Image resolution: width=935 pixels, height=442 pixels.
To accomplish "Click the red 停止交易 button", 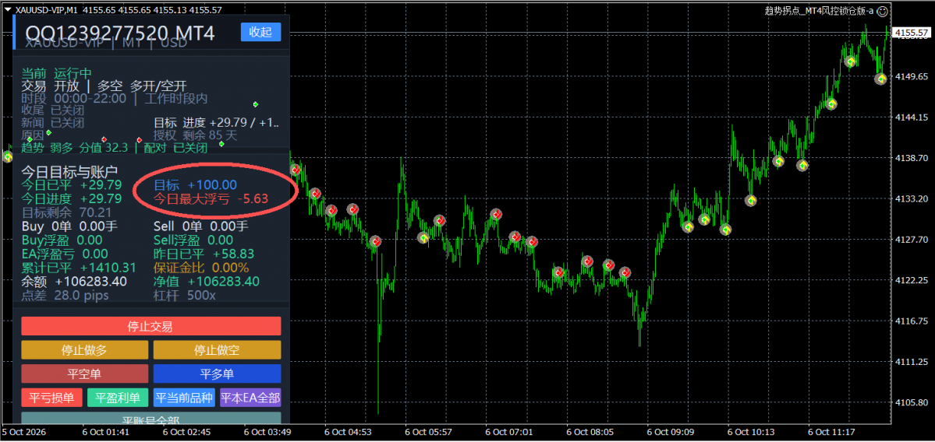I will click(151, 326).
